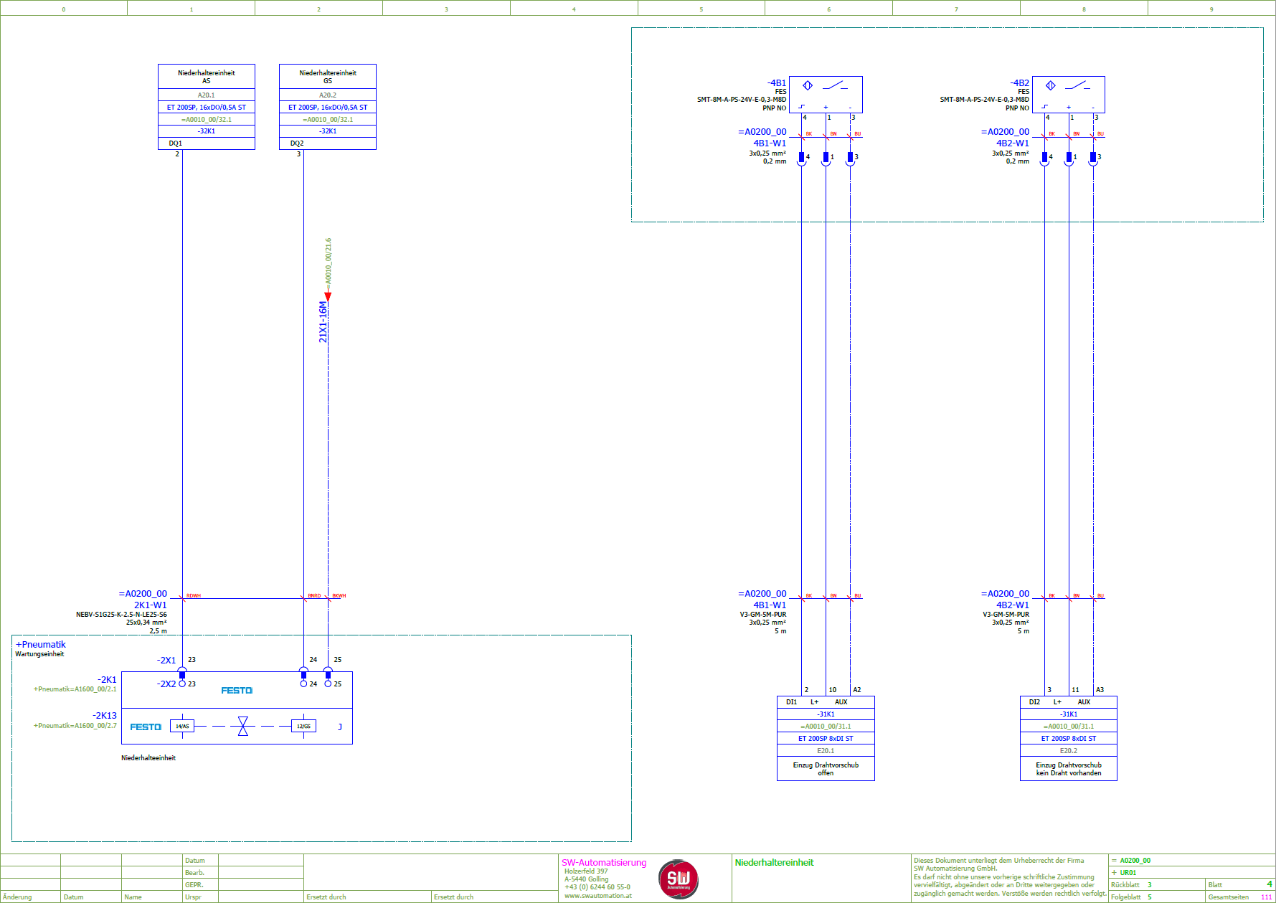Viewport: 1276px width, 903px height.
Task: Select column marker 5 in top ruler
Action: pyautogui.click(x=701, y=9)
